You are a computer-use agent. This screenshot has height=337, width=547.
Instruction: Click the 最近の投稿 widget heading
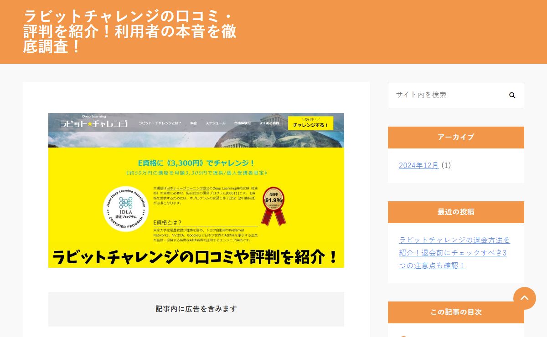pyautogui.click(x=456, y=212)
